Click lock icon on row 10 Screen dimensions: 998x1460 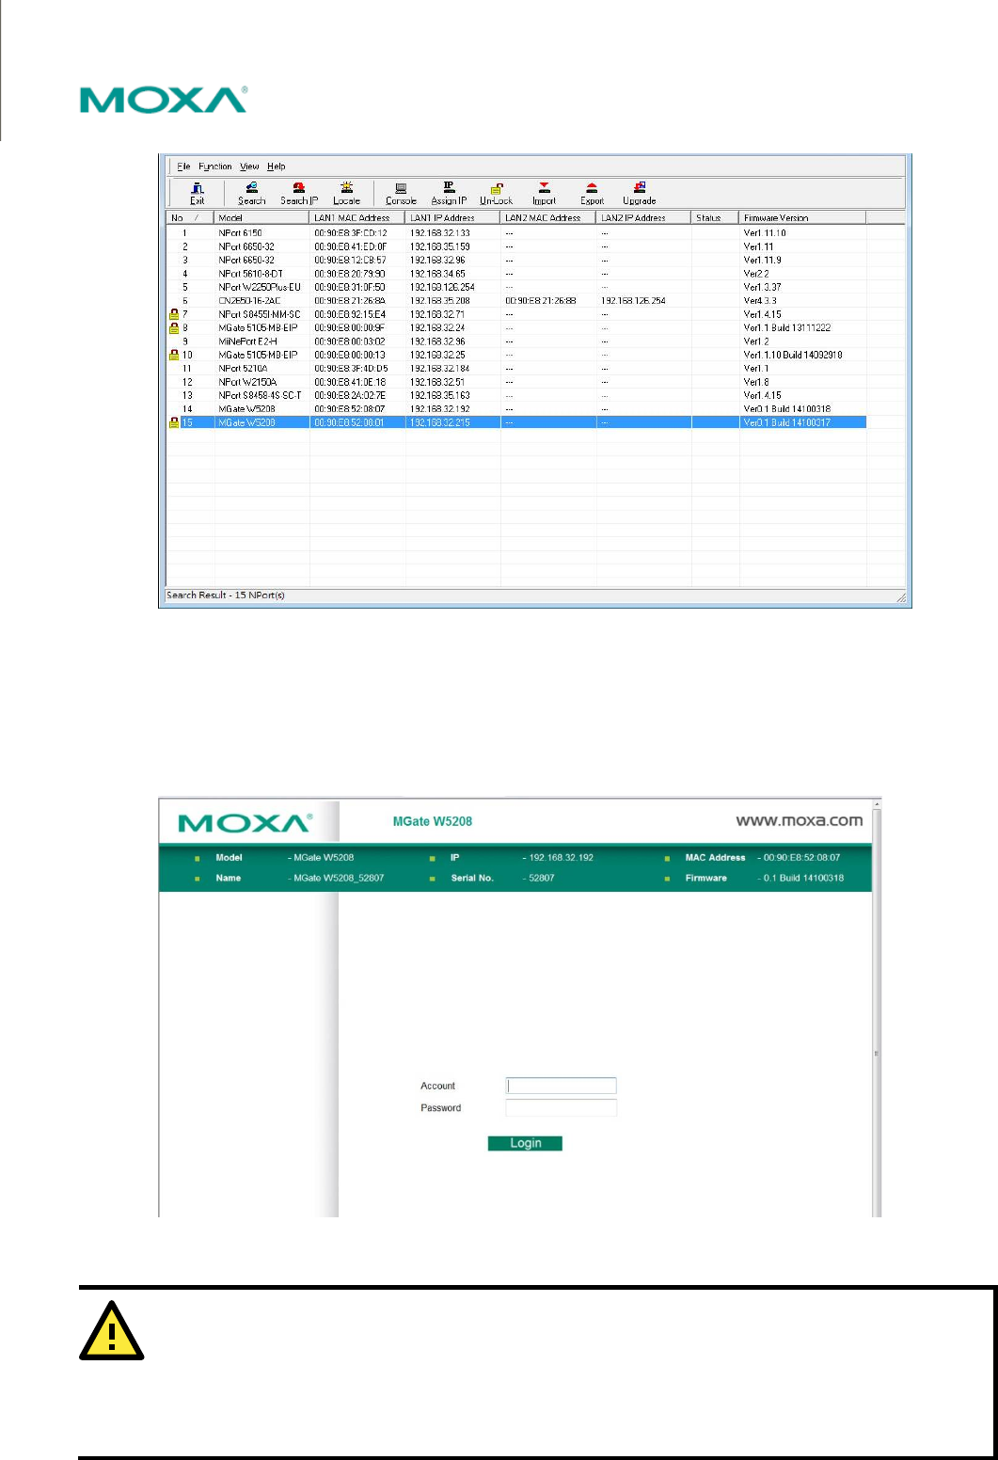174,355
